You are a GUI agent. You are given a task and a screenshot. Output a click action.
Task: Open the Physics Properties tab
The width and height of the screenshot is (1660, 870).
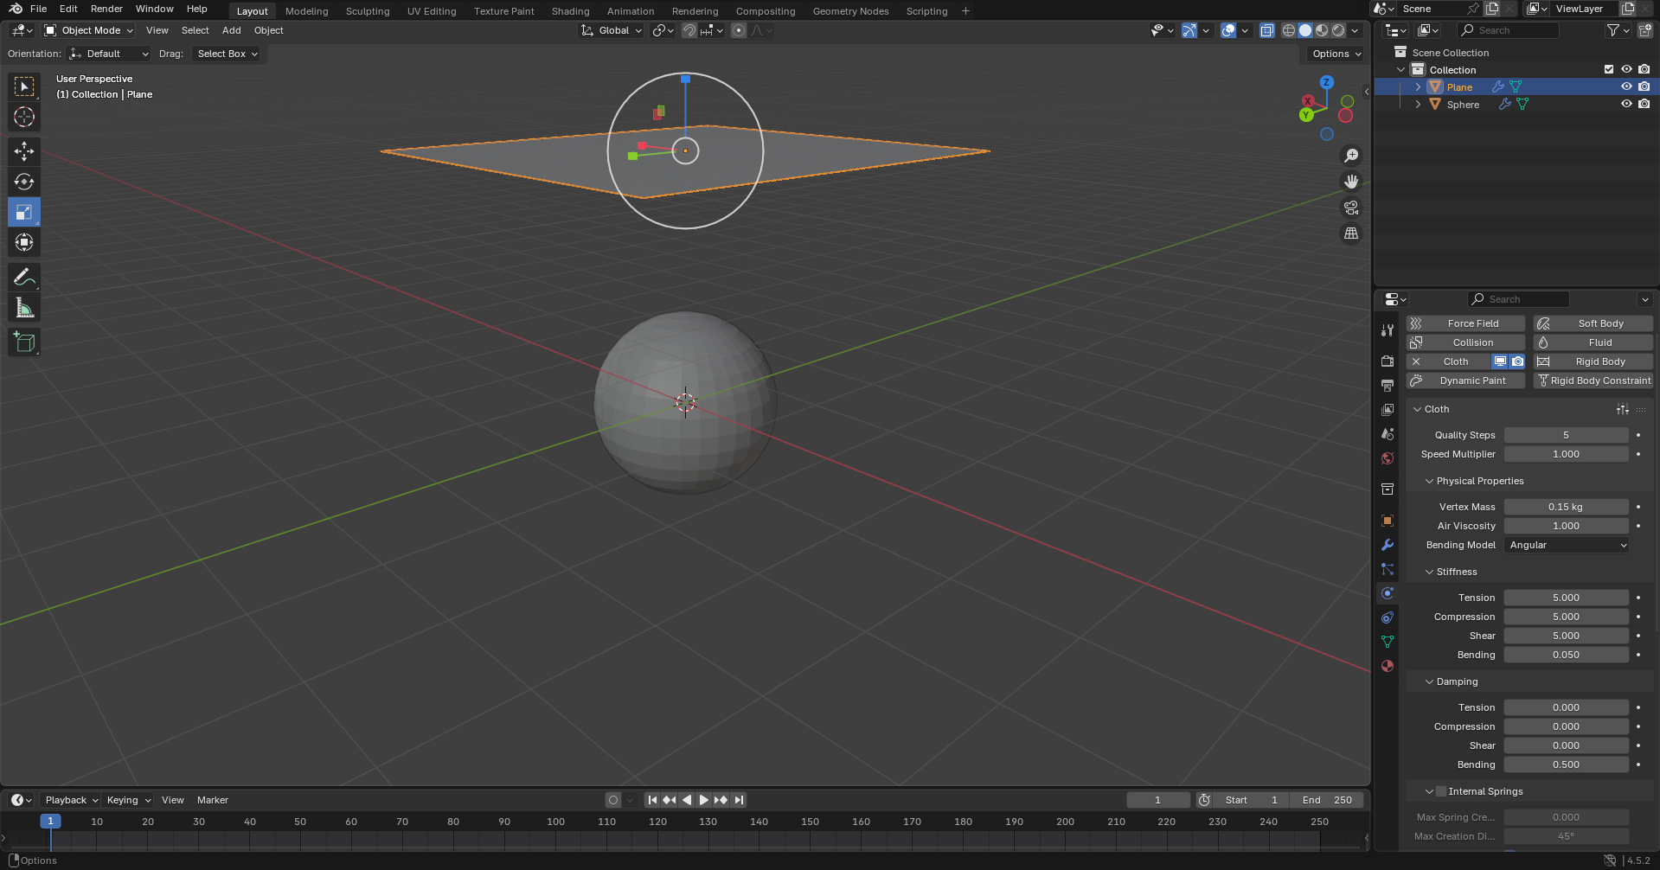[x=1387, y=593]
